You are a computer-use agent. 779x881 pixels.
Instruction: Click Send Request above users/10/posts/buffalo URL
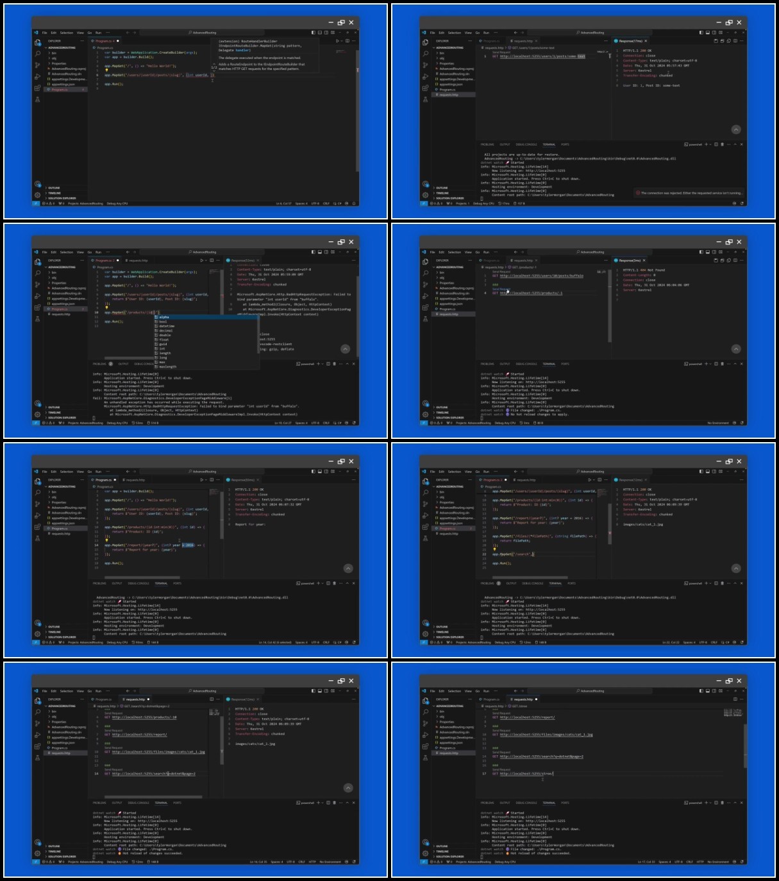point(501,272)
